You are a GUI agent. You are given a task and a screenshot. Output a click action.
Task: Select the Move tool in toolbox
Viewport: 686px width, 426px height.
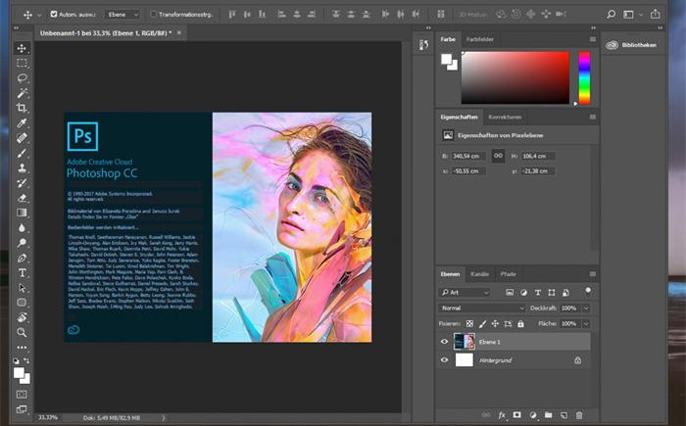22,49
